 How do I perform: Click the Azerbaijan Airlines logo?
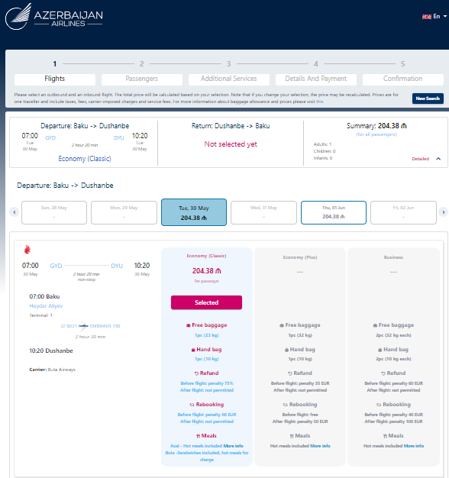click(54, 17)
